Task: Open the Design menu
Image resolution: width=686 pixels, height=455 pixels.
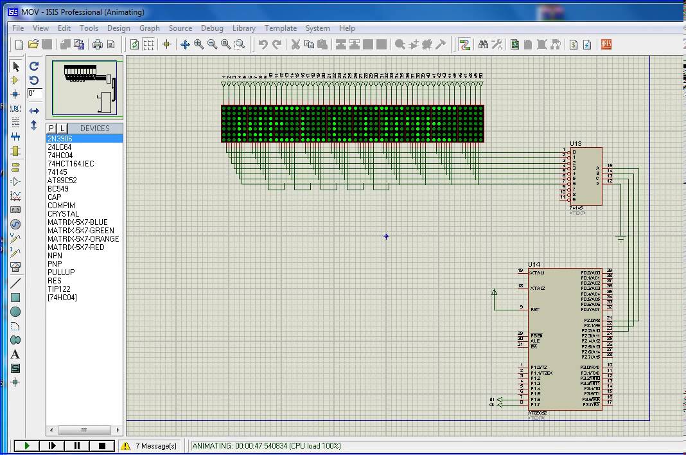Action: pos(119,28)
